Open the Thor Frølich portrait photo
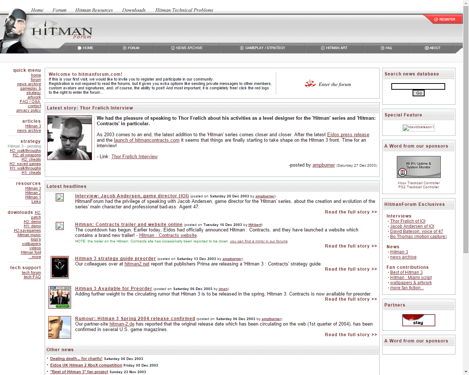Image resolution: width=469 pixels, height=375 pixels. click(x=70, y=138)
